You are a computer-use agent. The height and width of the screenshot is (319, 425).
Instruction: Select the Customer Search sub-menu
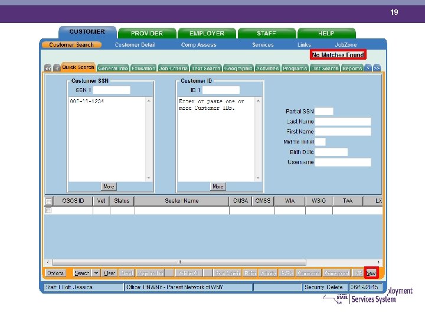pyautogui.click(x=71, y=45)
